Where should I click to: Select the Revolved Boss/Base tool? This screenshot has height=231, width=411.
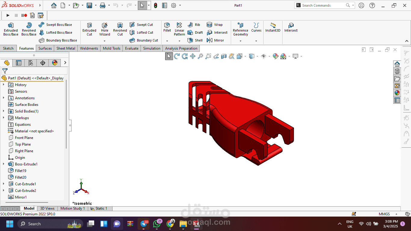[29, 29]
